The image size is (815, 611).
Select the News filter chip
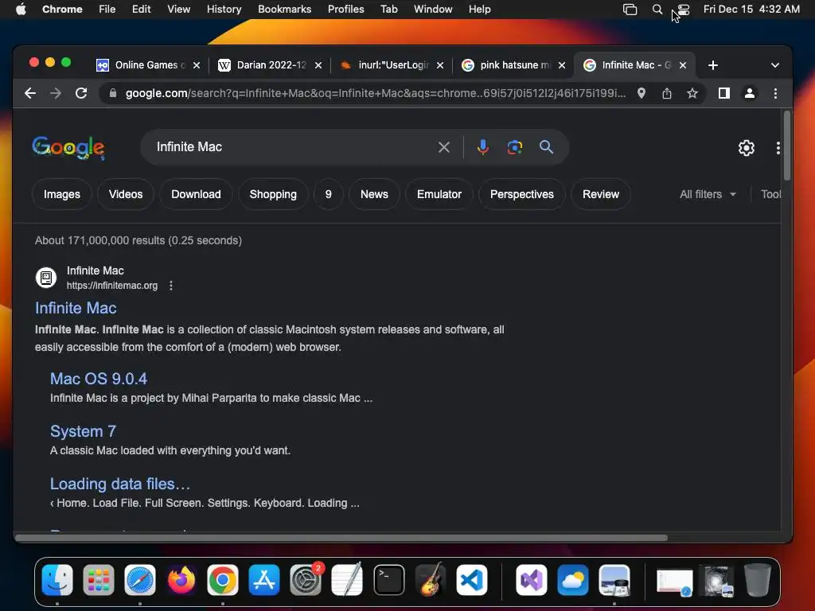pos(374,194)
